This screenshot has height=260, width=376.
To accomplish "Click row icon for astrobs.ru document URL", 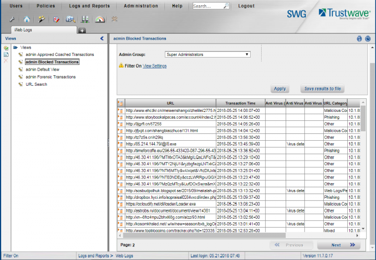I will point(121,211).
